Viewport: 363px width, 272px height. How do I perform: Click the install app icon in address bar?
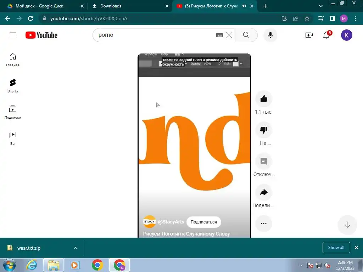pos(284,18)
